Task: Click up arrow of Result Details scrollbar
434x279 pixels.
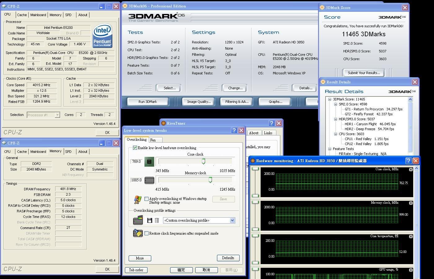Action: pyautogui.click(x=410, y=100)
